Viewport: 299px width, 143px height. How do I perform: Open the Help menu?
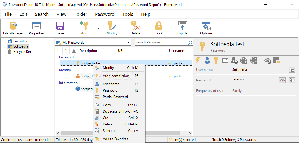[x=146, y=14]
